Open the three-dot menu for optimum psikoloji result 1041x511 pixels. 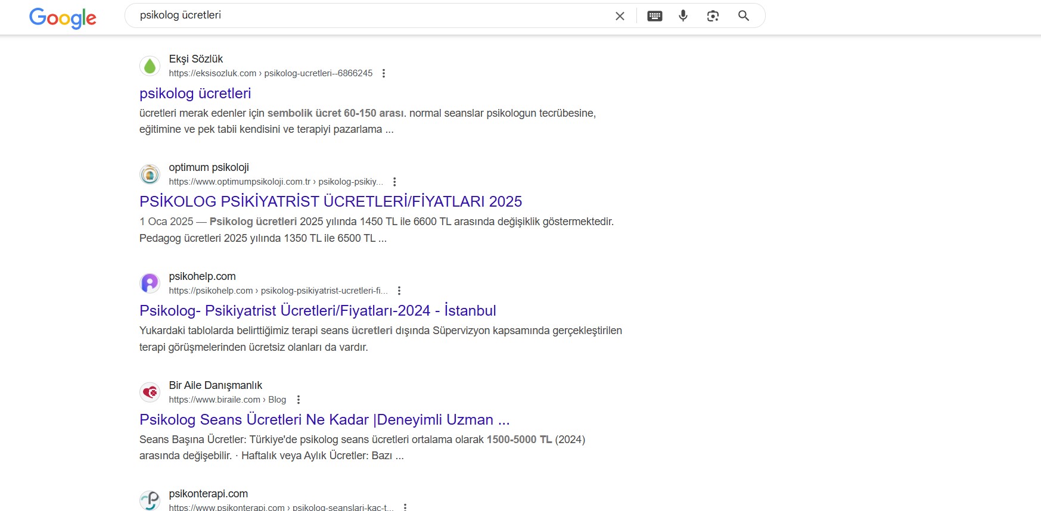[394, 182]
